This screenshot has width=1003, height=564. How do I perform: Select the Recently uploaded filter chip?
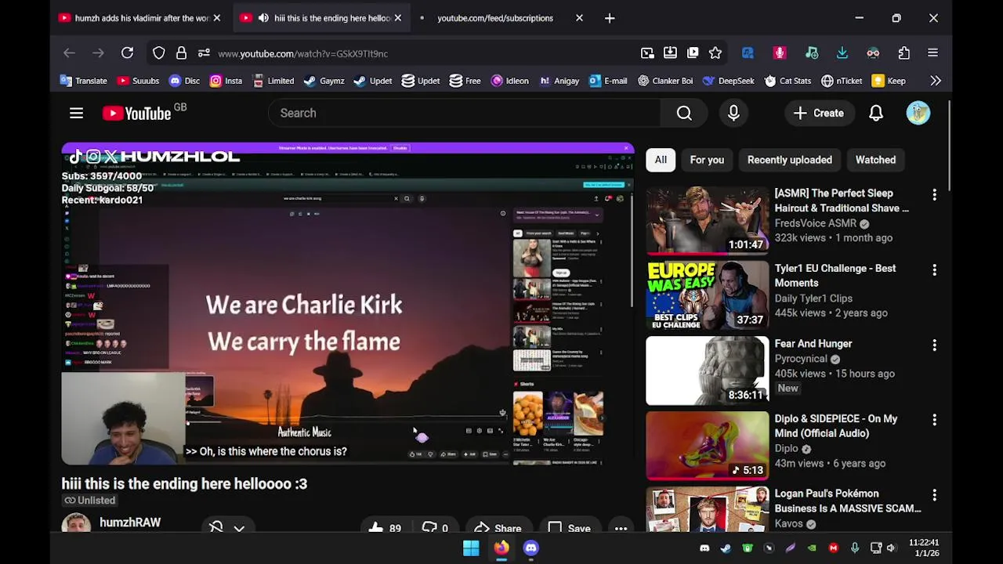[x=790, y=160]
